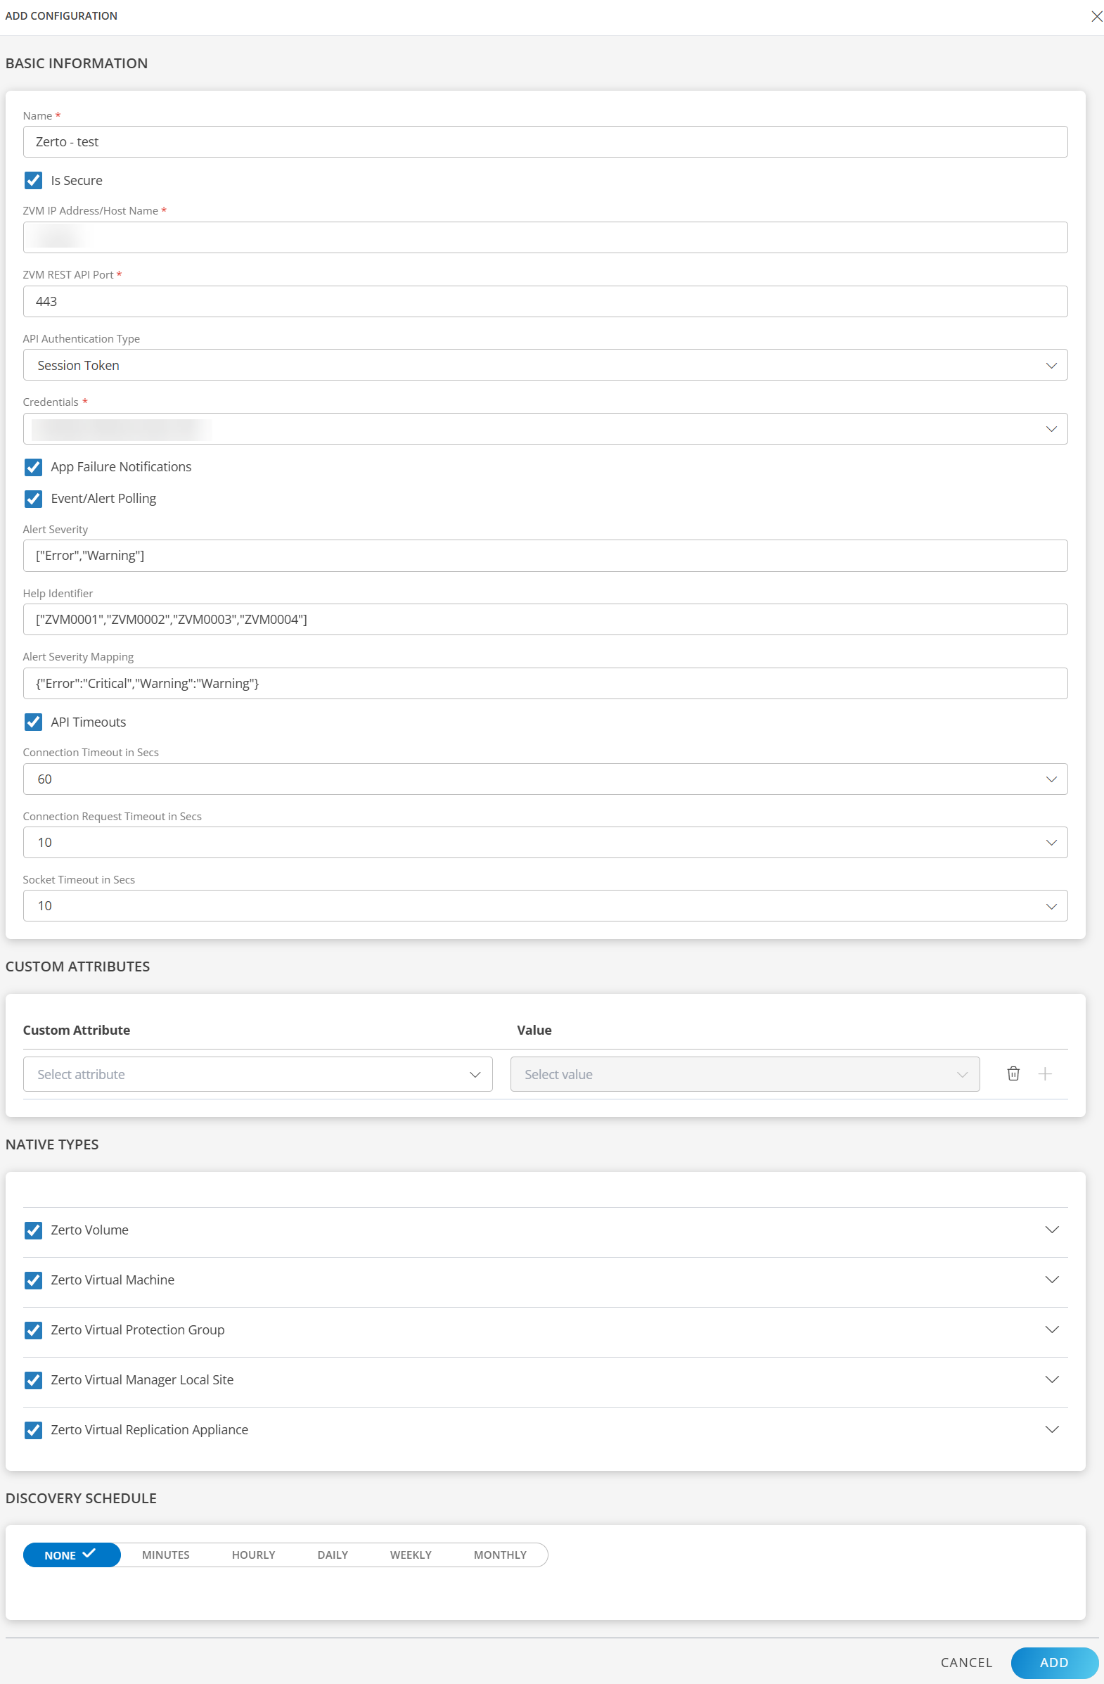This screenshot has height=1684, width=1104.
Task: Open the Select attribute dropdown
Action: click(257, 1074)
